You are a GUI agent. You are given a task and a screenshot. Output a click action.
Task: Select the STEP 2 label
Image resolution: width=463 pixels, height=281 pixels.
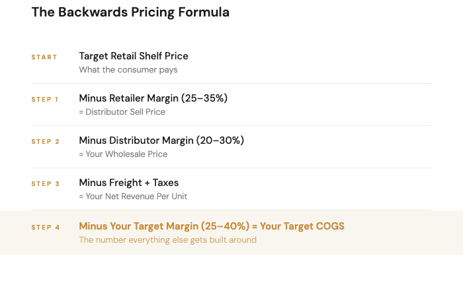point(46,142)
